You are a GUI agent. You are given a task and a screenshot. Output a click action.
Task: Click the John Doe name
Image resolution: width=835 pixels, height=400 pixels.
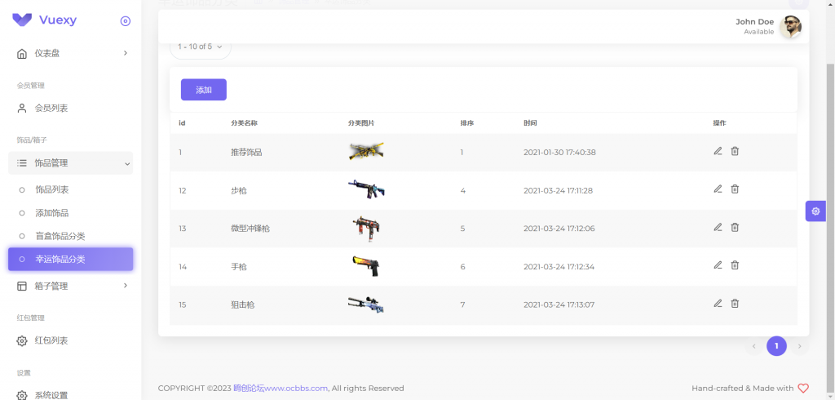click(754, 22)
